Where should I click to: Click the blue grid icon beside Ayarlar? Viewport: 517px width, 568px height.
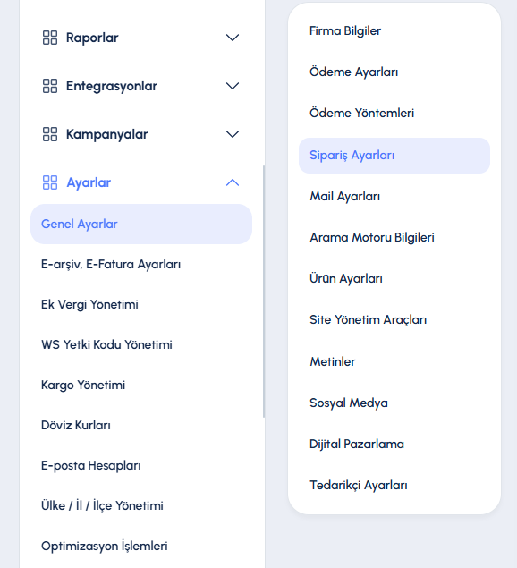pyautogui.click(x=50, y=182)
